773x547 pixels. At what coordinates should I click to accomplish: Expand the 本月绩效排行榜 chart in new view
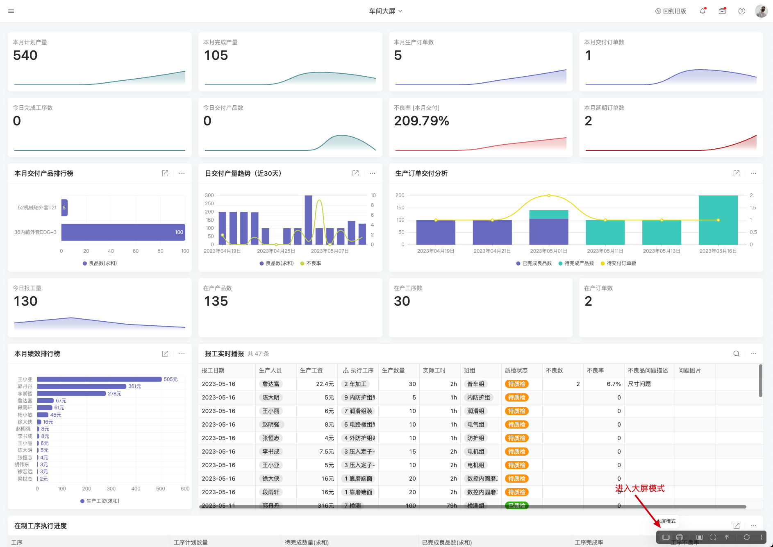[x=165, y=354]
